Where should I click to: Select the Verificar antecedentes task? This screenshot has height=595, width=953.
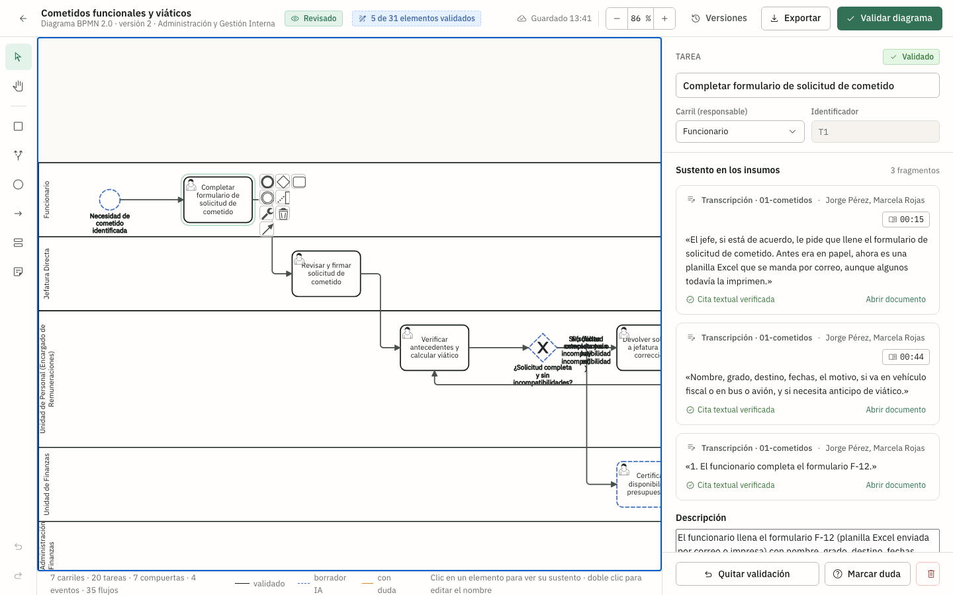click(x=434, y=348)
